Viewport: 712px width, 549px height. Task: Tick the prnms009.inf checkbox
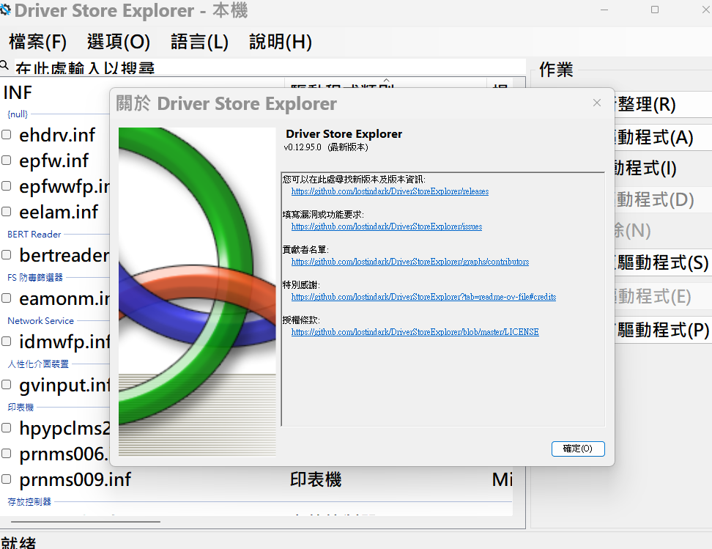[7, 479]
